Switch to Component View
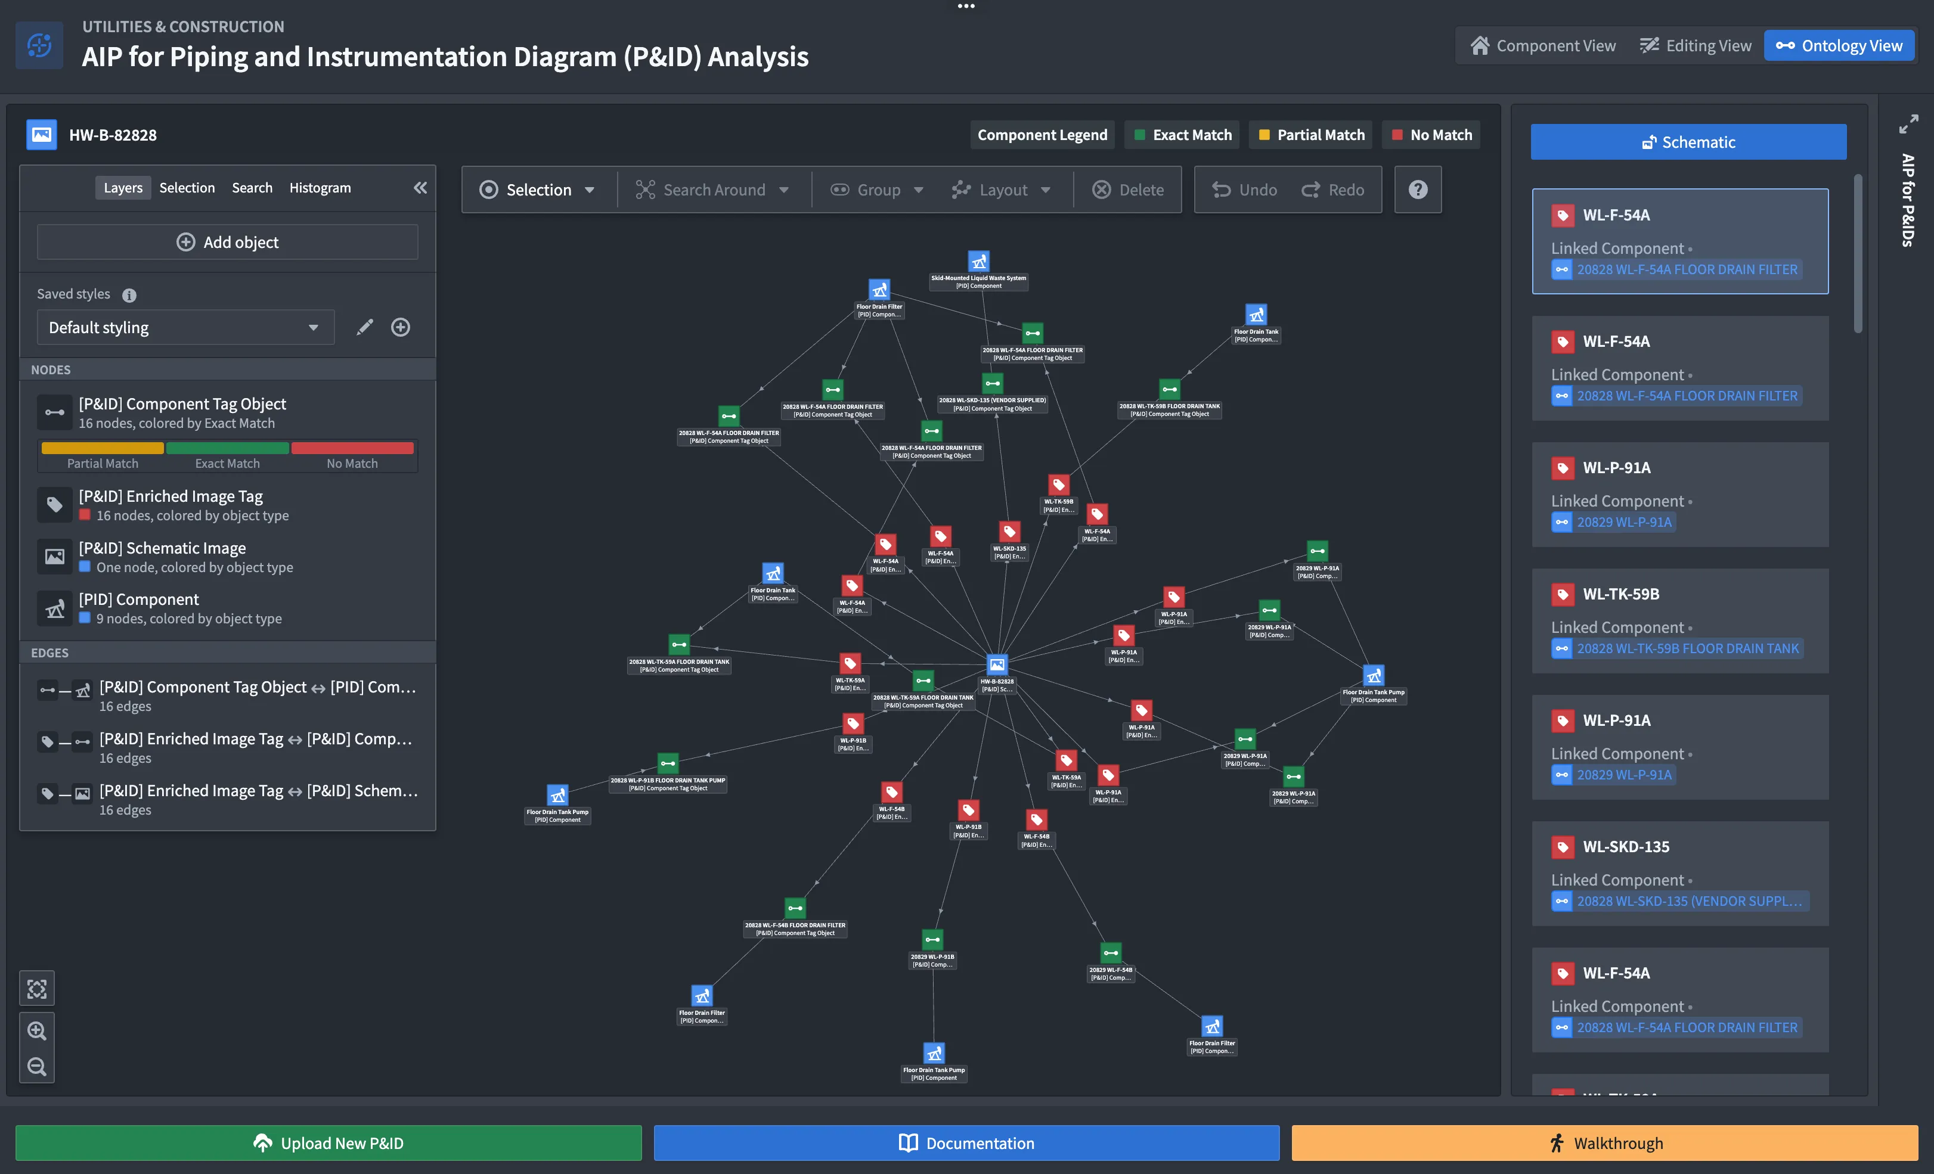Image resolution: width=1934 pixels, height=1174 pixels. (x=1542, y=45)
